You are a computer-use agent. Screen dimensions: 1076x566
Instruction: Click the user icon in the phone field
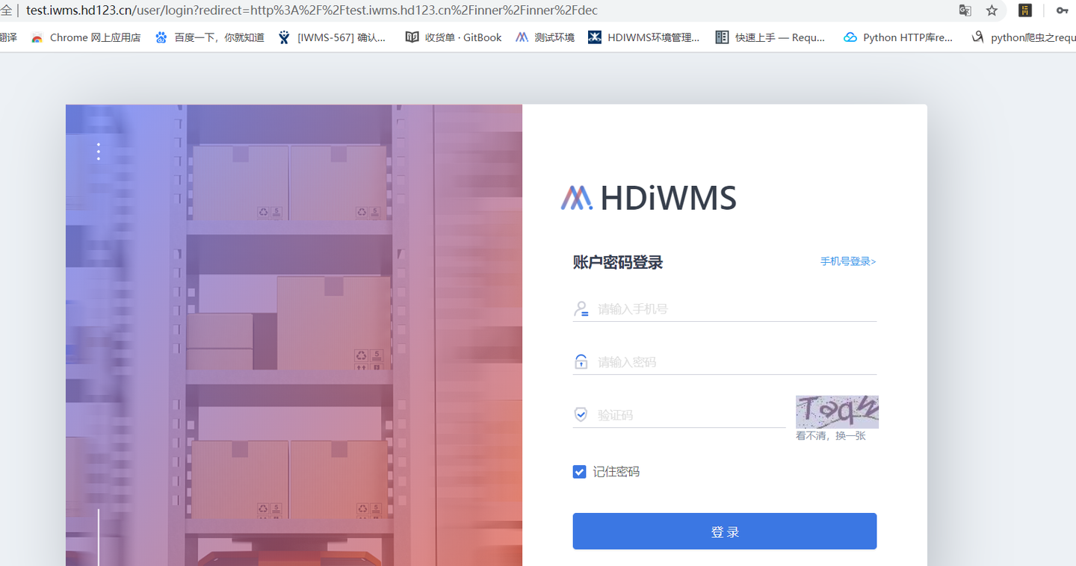pos(581,308)
